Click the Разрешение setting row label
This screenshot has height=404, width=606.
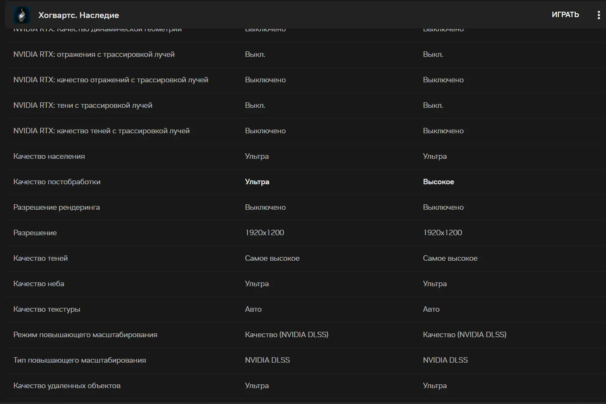point(35,233)
